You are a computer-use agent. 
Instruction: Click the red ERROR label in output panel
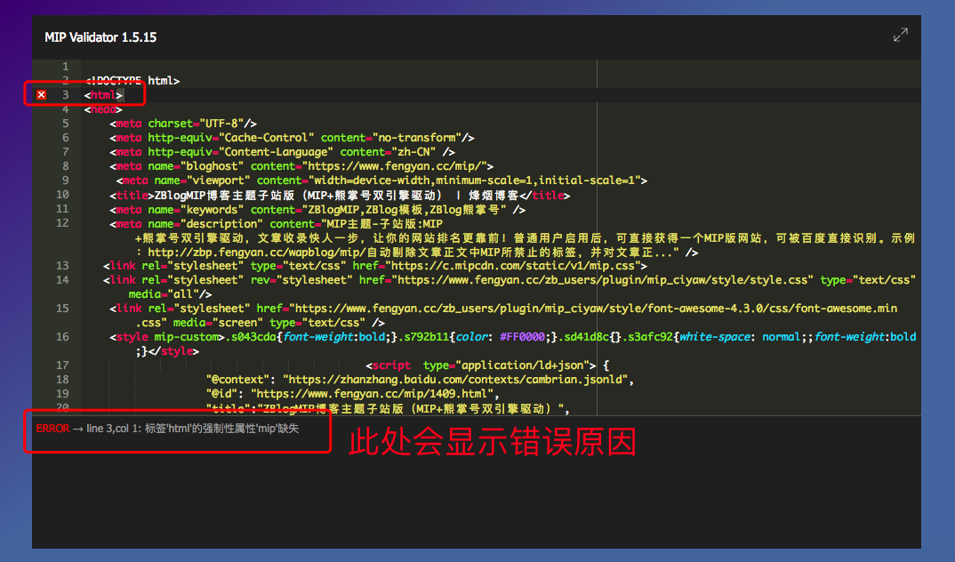point(52,429)
